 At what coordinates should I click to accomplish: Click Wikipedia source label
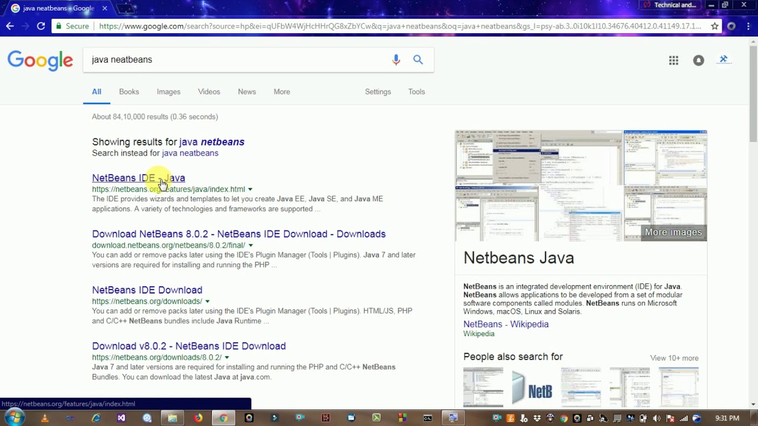tap(478, 334)
